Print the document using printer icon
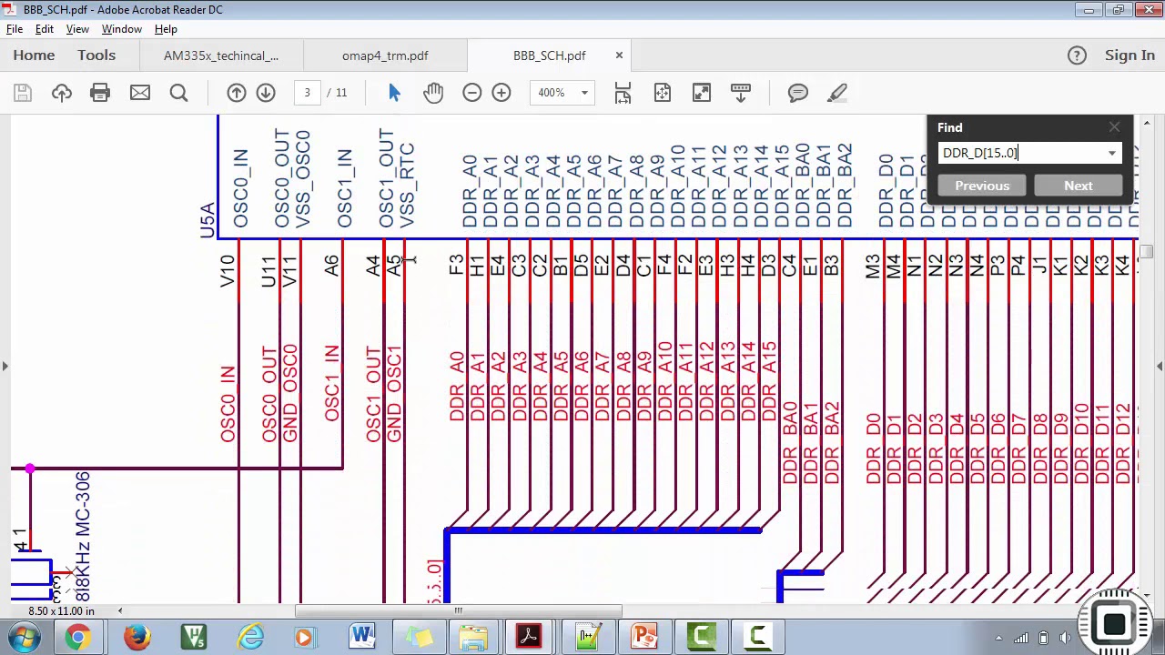Screen dimensions: 1165x655 click(x=100, y=93)
